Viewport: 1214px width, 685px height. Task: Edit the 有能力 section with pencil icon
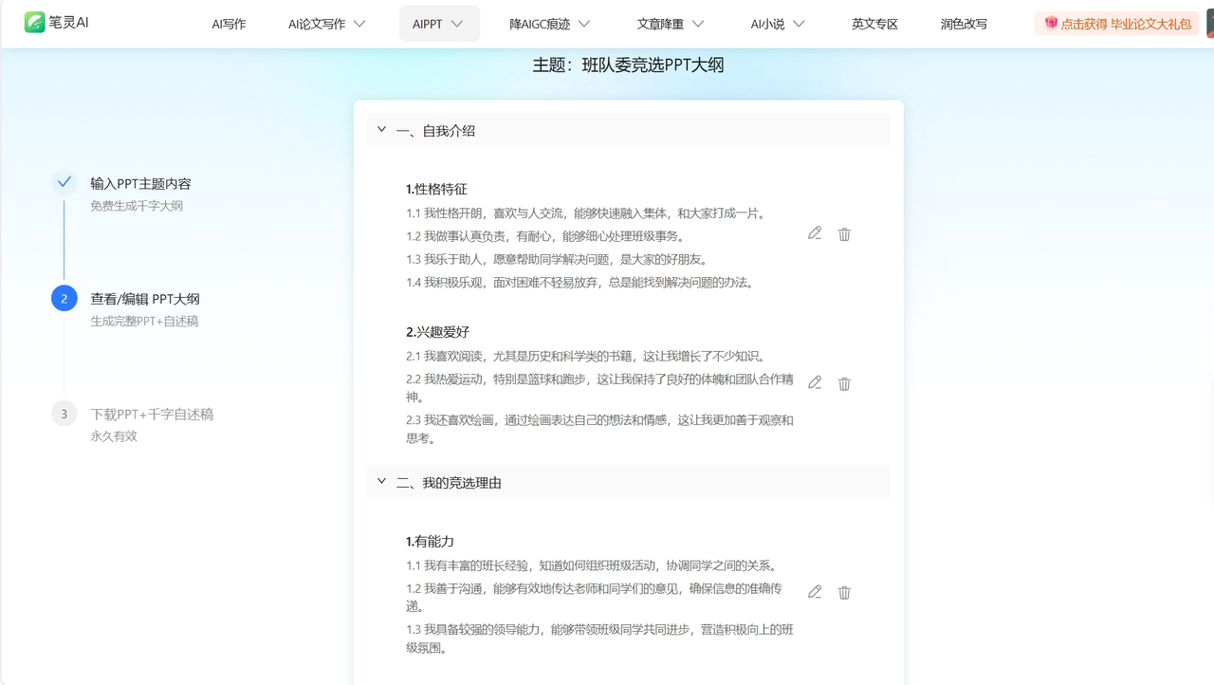click(x=815, y=592)
